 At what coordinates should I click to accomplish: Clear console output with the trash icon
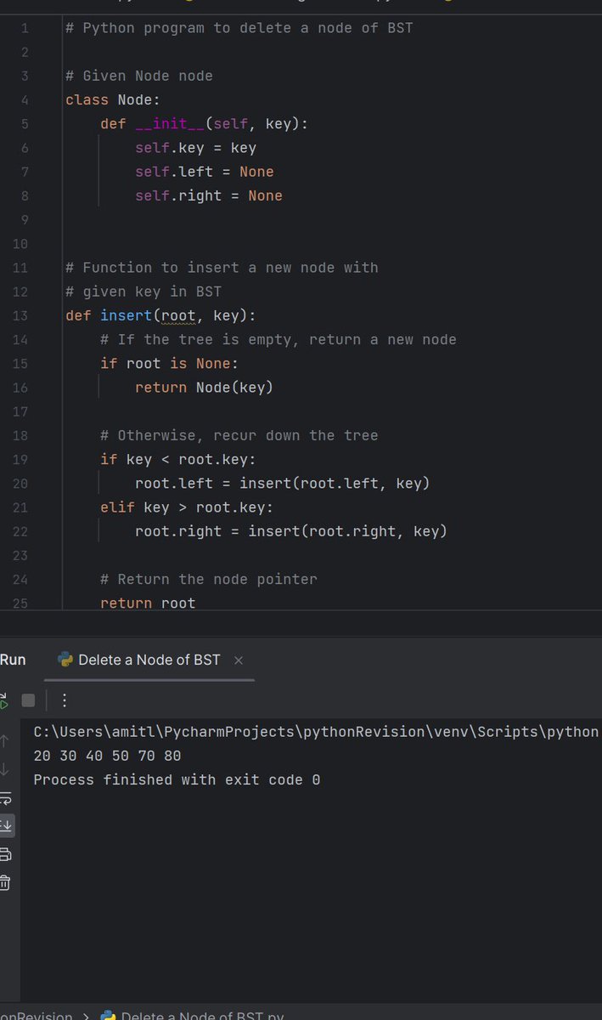[3, 882]
